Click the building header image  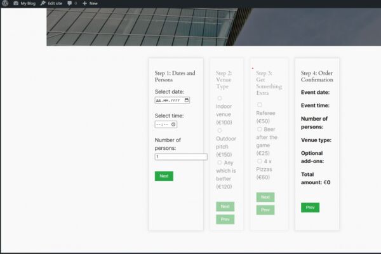[214, 27]
